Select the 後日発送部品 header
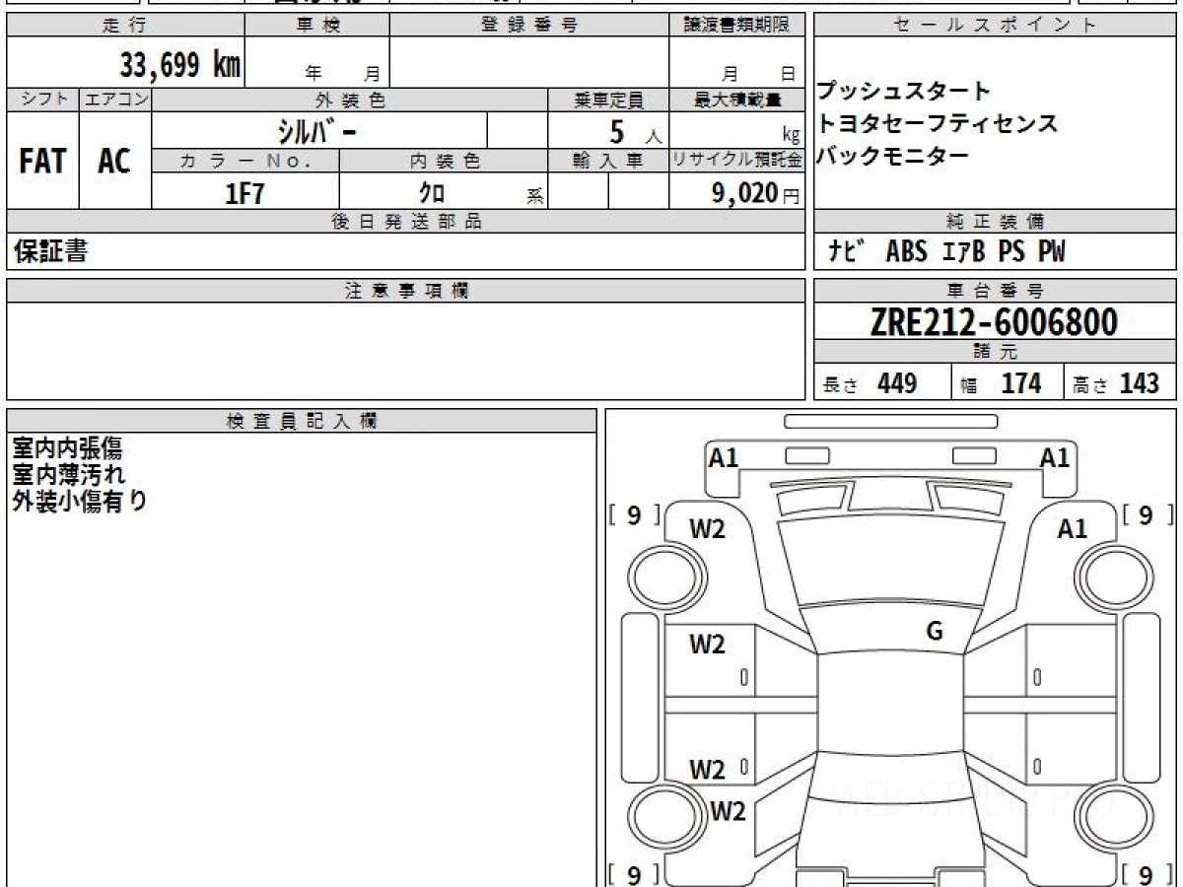Viewport: 1183px width, 887px height. [406, 222]
